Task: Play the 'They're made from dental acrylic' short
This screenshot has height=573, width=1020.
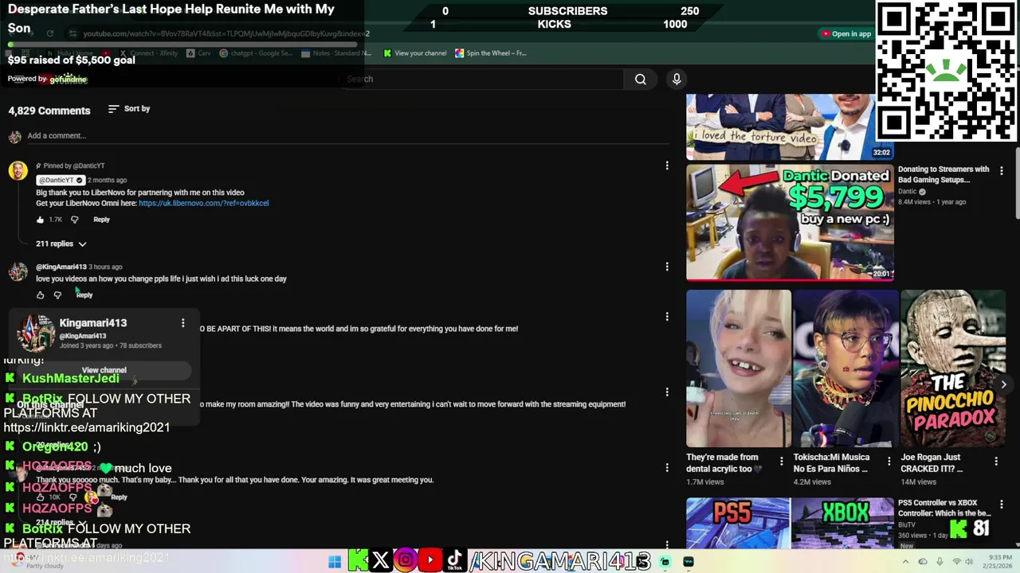Action: pyautogui.click(x=739, y=368)
